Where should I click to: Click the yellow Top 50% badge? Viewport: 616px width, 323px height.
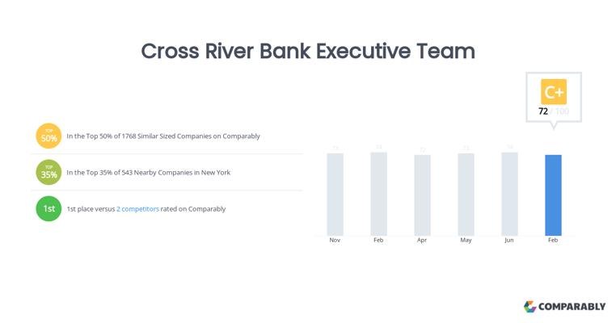pyautogui.click(x=49, y=136)
